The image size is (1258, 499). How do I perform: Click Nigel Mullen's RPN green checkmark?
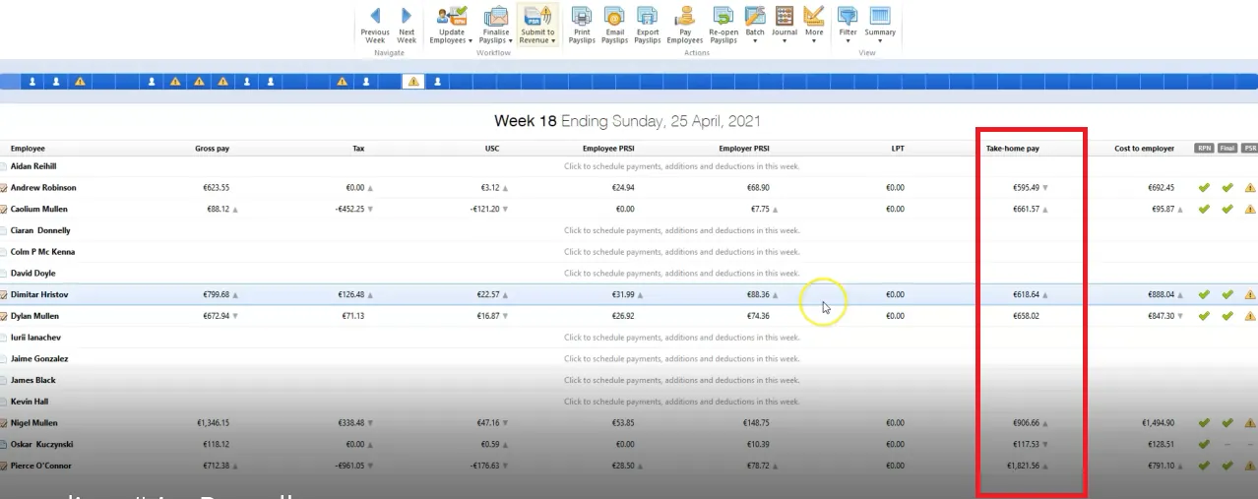[x=1204, y=422]
